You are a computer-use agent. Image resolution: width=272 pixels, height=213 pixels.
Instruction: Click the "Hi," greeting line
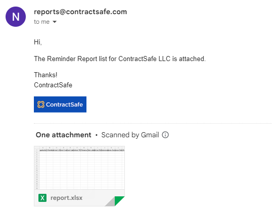[x=38, y=42]
